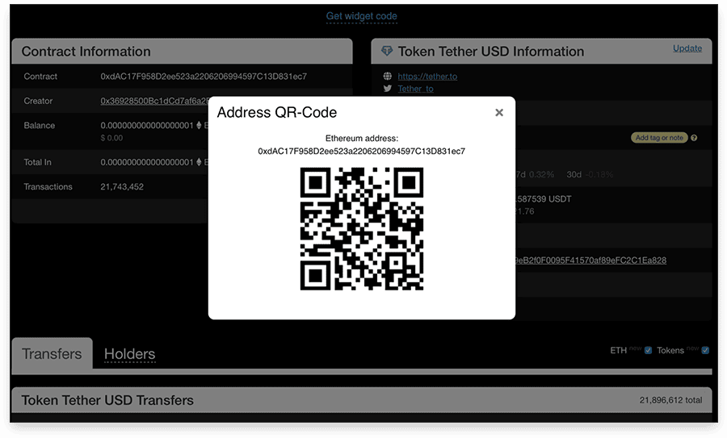Click the 587539 USDT value
Viewport: 727px width, 438px height.
coord(544,199)
